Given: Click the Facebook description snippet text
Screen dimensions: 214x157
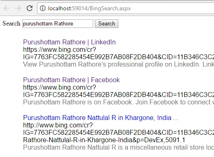Looking at the screenshot, I should click(x=119, y=102).
